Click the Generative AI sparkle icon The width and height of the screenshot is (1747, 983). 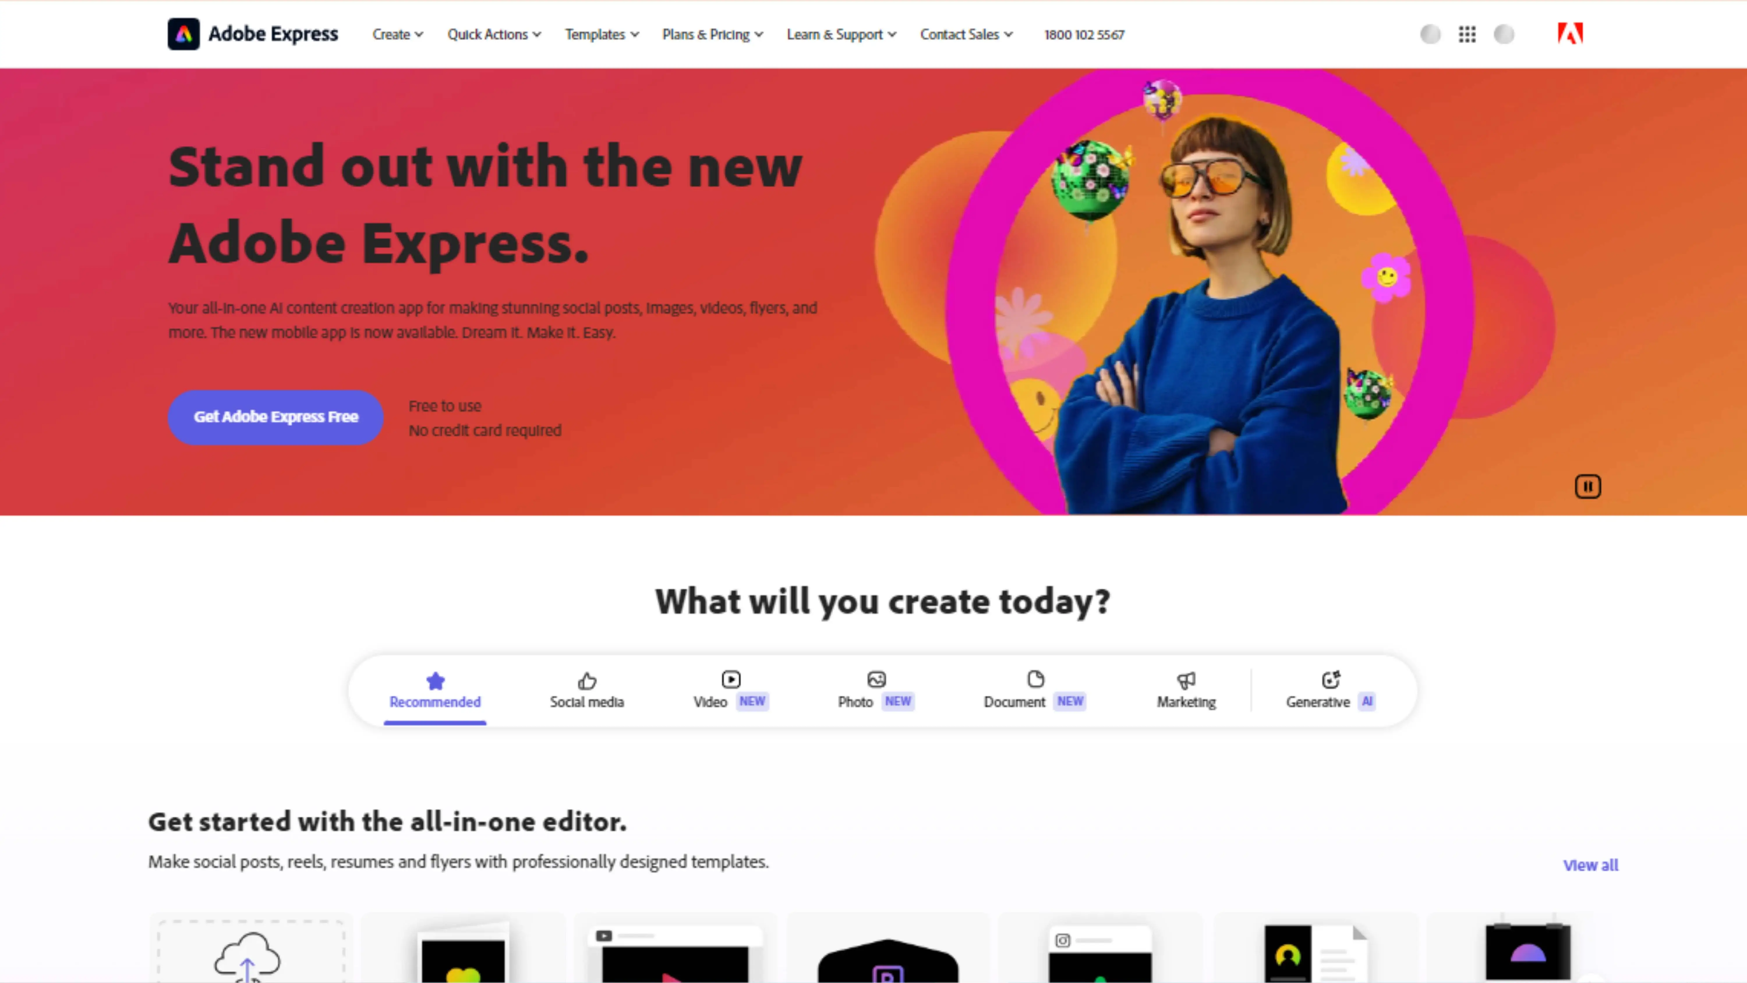(x=1331, y=679)
